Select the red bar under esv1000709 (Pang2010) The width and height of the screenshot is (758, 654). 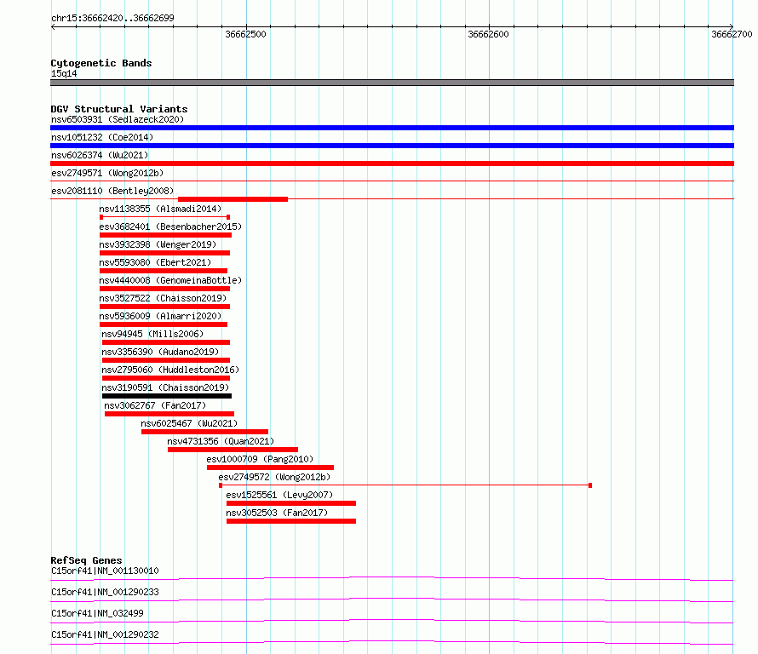point(270,468)
